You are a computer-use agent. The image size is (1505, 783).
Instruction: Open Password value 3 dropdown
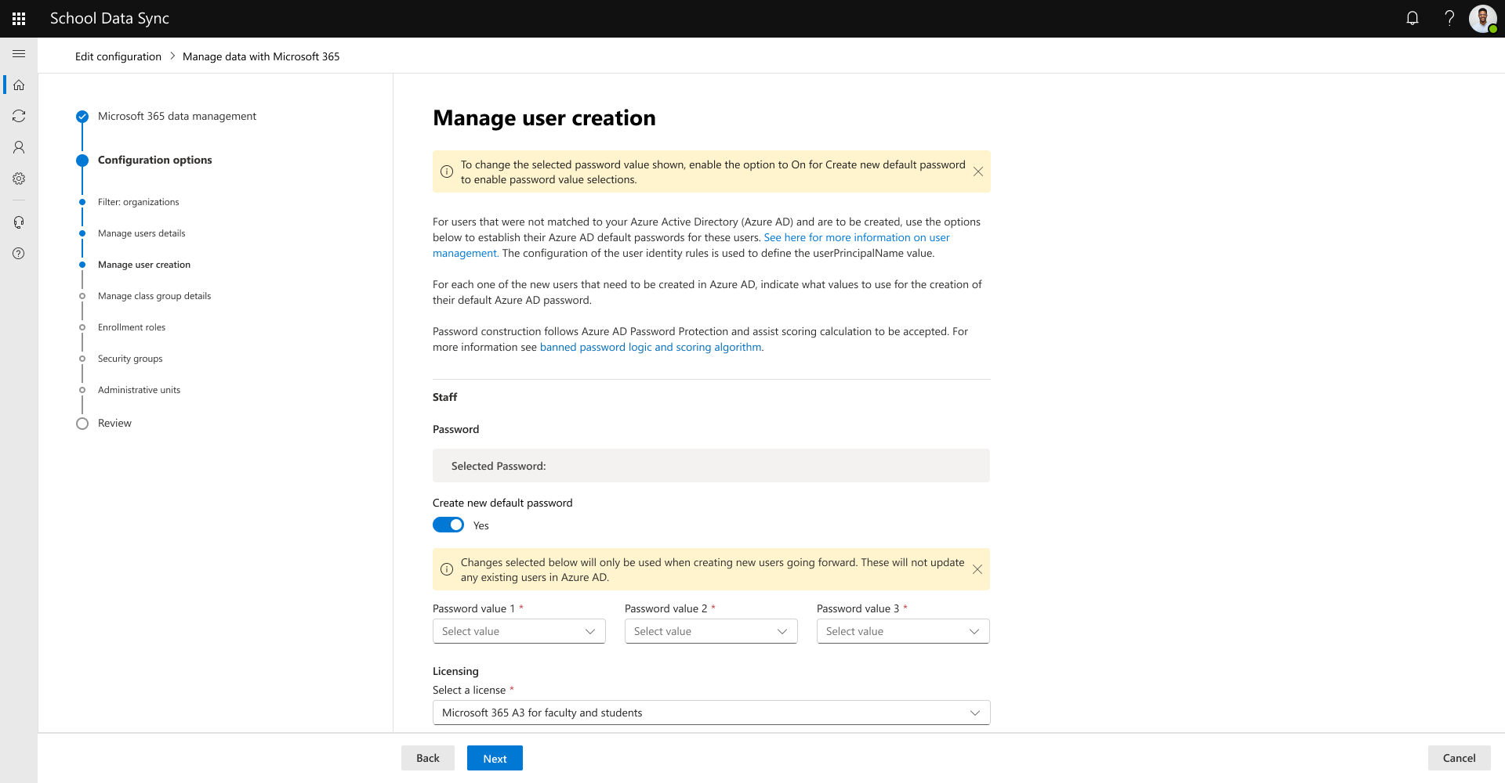point(903,631)
